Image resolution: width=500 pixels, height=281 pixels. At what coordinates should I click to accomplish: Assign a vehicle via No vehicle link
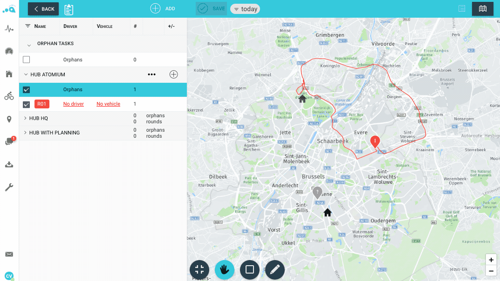109,104
